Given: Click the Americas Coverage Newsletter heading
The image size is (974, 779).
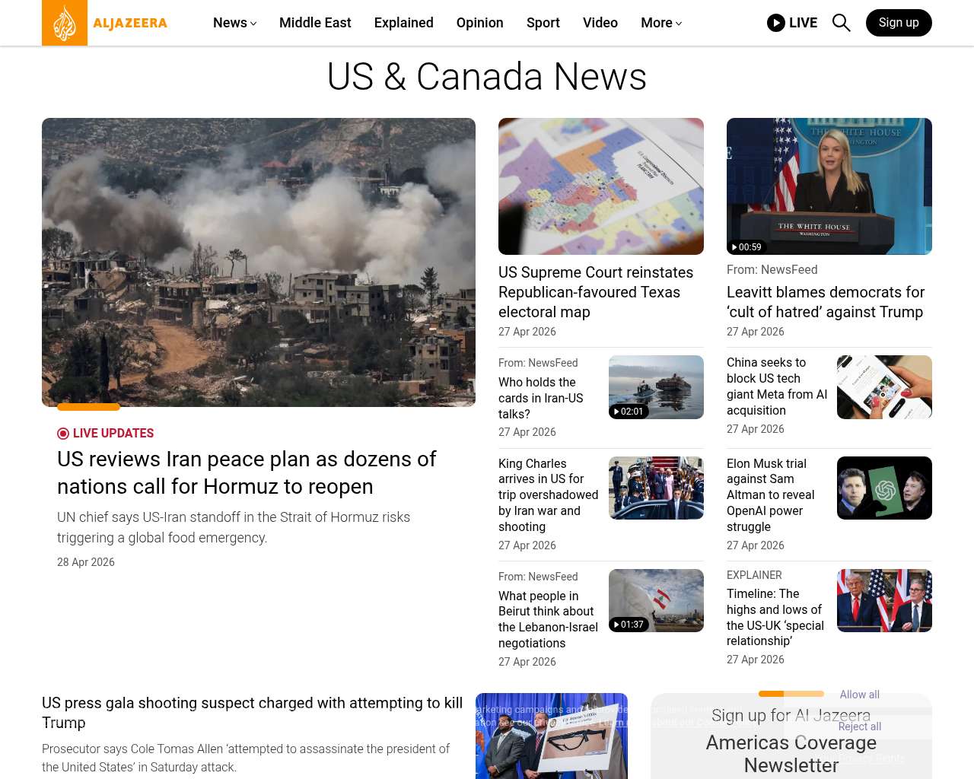Looking at the screenshot, I should [x=791, y=753].
